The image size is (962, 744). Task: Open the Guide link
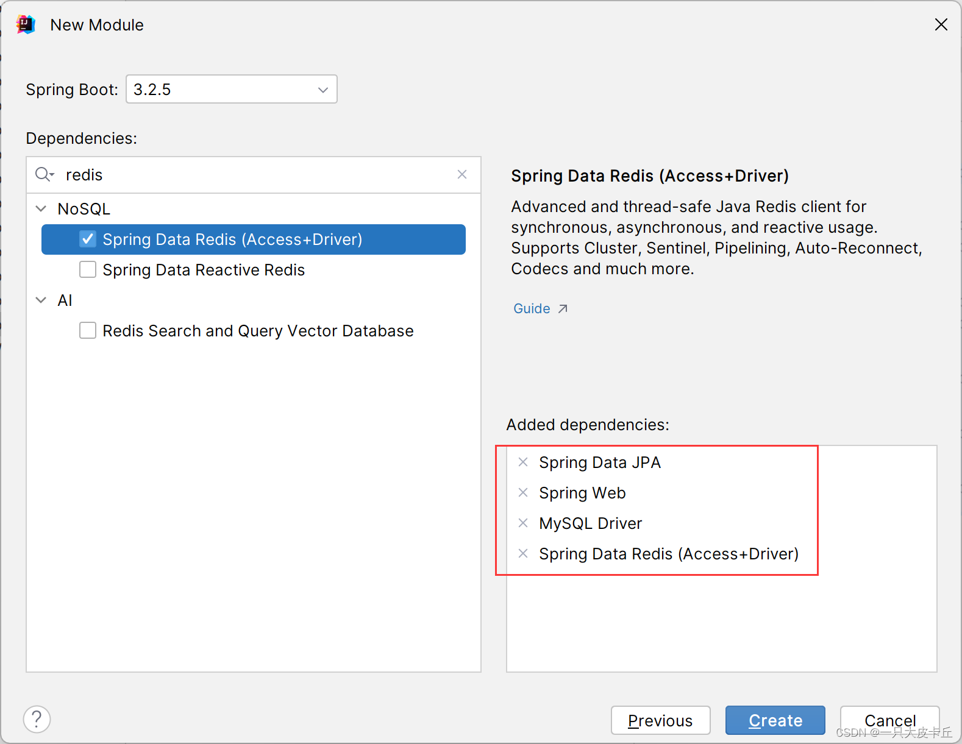point(540,308)
